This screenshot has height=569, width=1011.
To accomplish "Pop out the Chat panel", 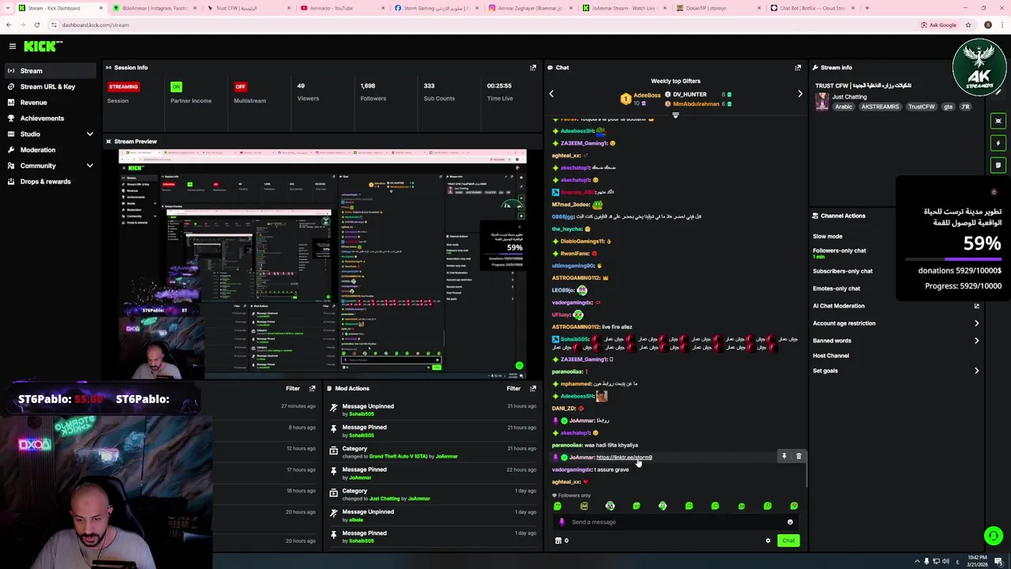I will [798, 68].
